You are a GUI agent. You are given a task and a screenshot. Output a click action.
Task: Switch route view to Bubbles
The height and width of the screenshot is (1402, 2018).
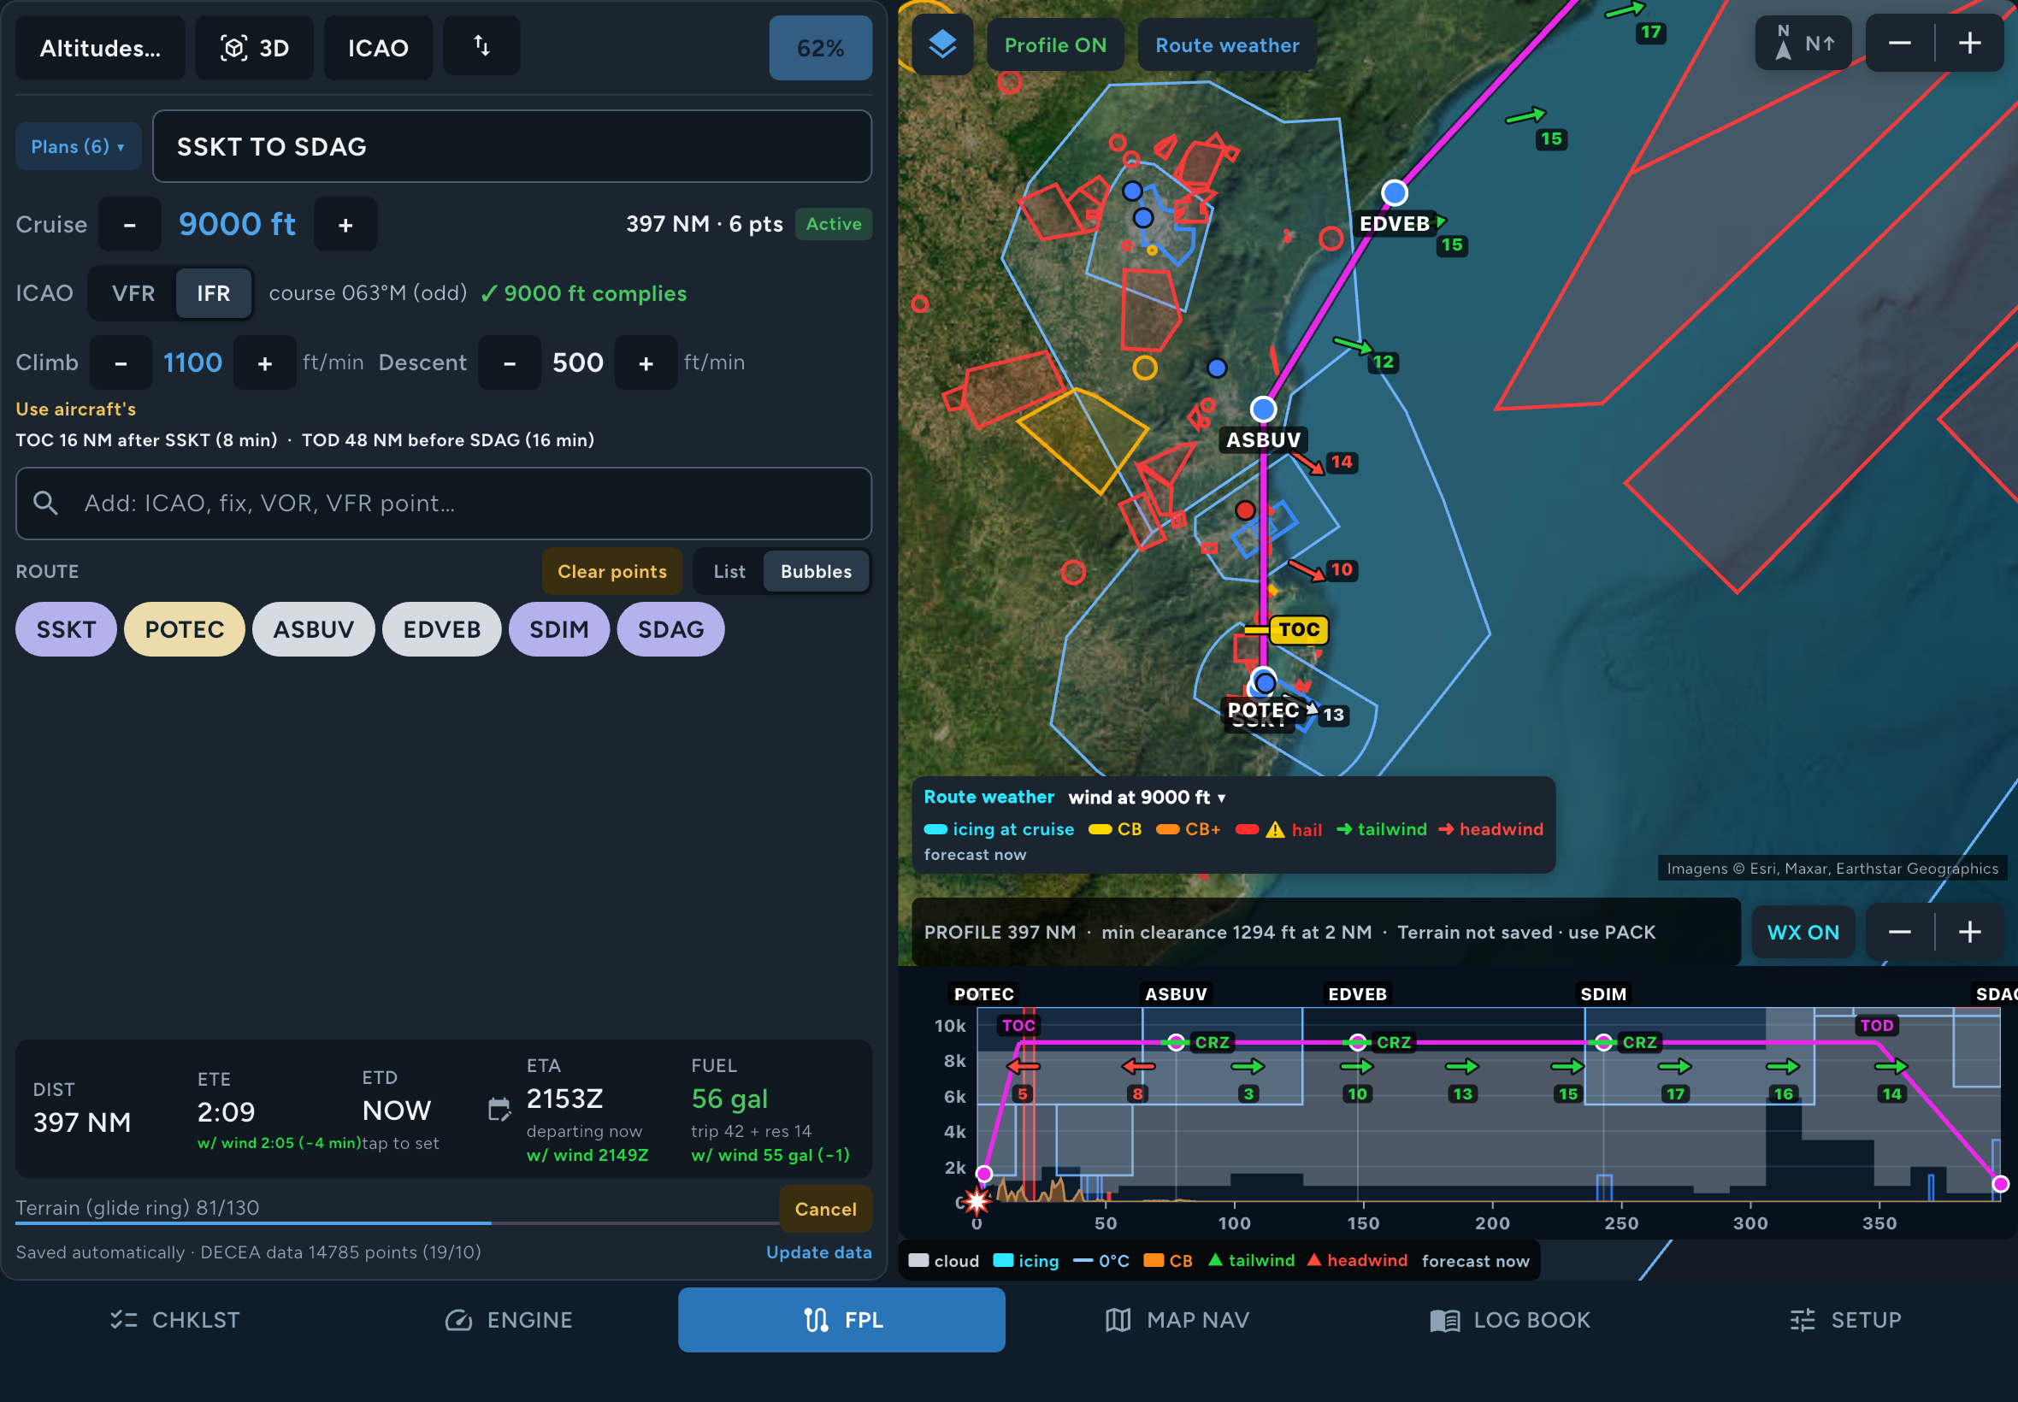pos(816,572)
